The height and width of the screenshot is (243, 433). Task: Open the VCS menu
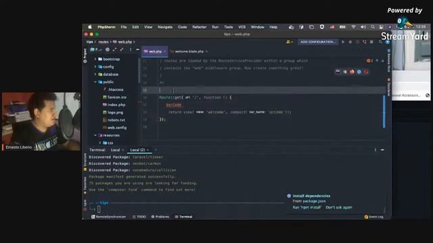click(242, 27)
